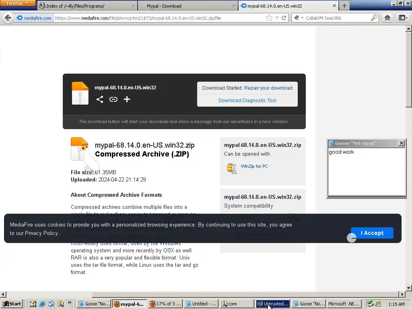Click the System compatibility label

click(248, 206)
